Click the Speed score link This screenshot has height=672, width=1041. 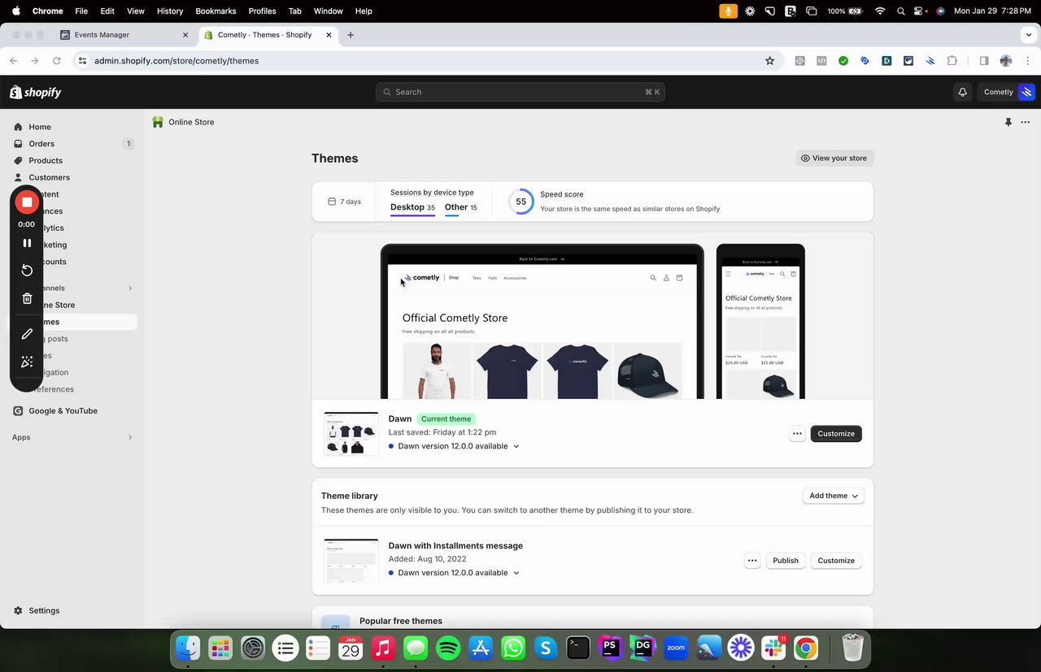[x=562, y=194]
